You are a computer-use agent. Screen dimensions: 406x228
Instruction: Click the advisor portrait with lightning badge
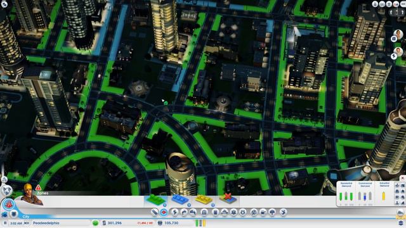(398, 53)
